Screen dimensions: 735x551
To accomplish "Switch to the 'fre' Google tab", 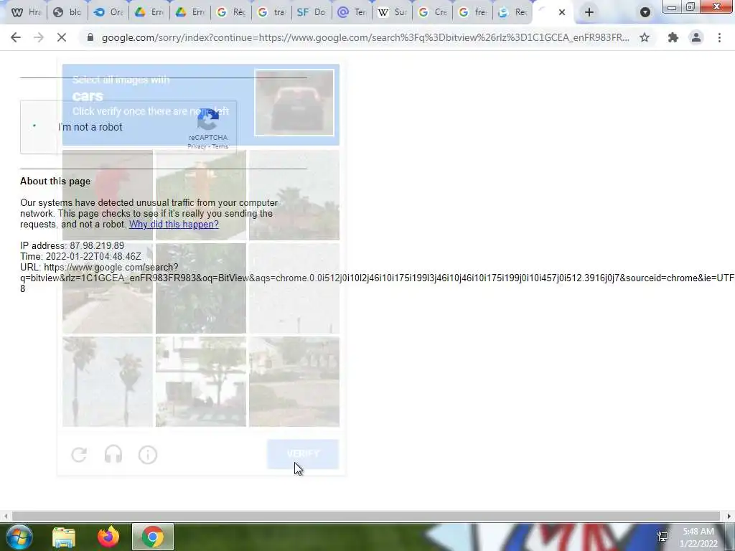I will coord(473,12).
